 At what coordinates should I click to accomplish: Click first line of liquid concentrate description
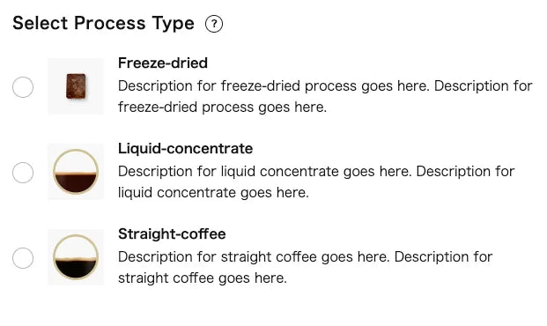(316, 172)
